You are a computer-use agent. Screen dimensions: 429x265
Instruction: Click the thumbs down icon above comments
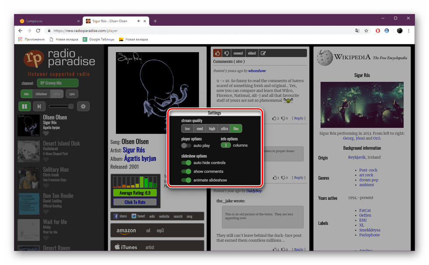click(x=227, y=53)
